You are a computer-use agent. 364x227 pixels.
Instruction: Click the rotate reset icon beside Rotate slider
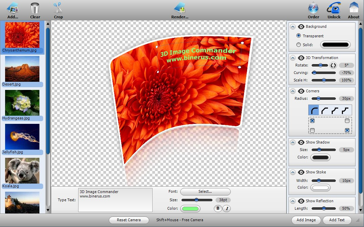(333, 65)
